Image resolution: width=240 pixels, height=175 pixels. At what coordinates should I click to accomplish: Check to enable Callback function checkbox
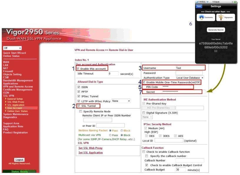pyautogui.click(x=144, y=152)
